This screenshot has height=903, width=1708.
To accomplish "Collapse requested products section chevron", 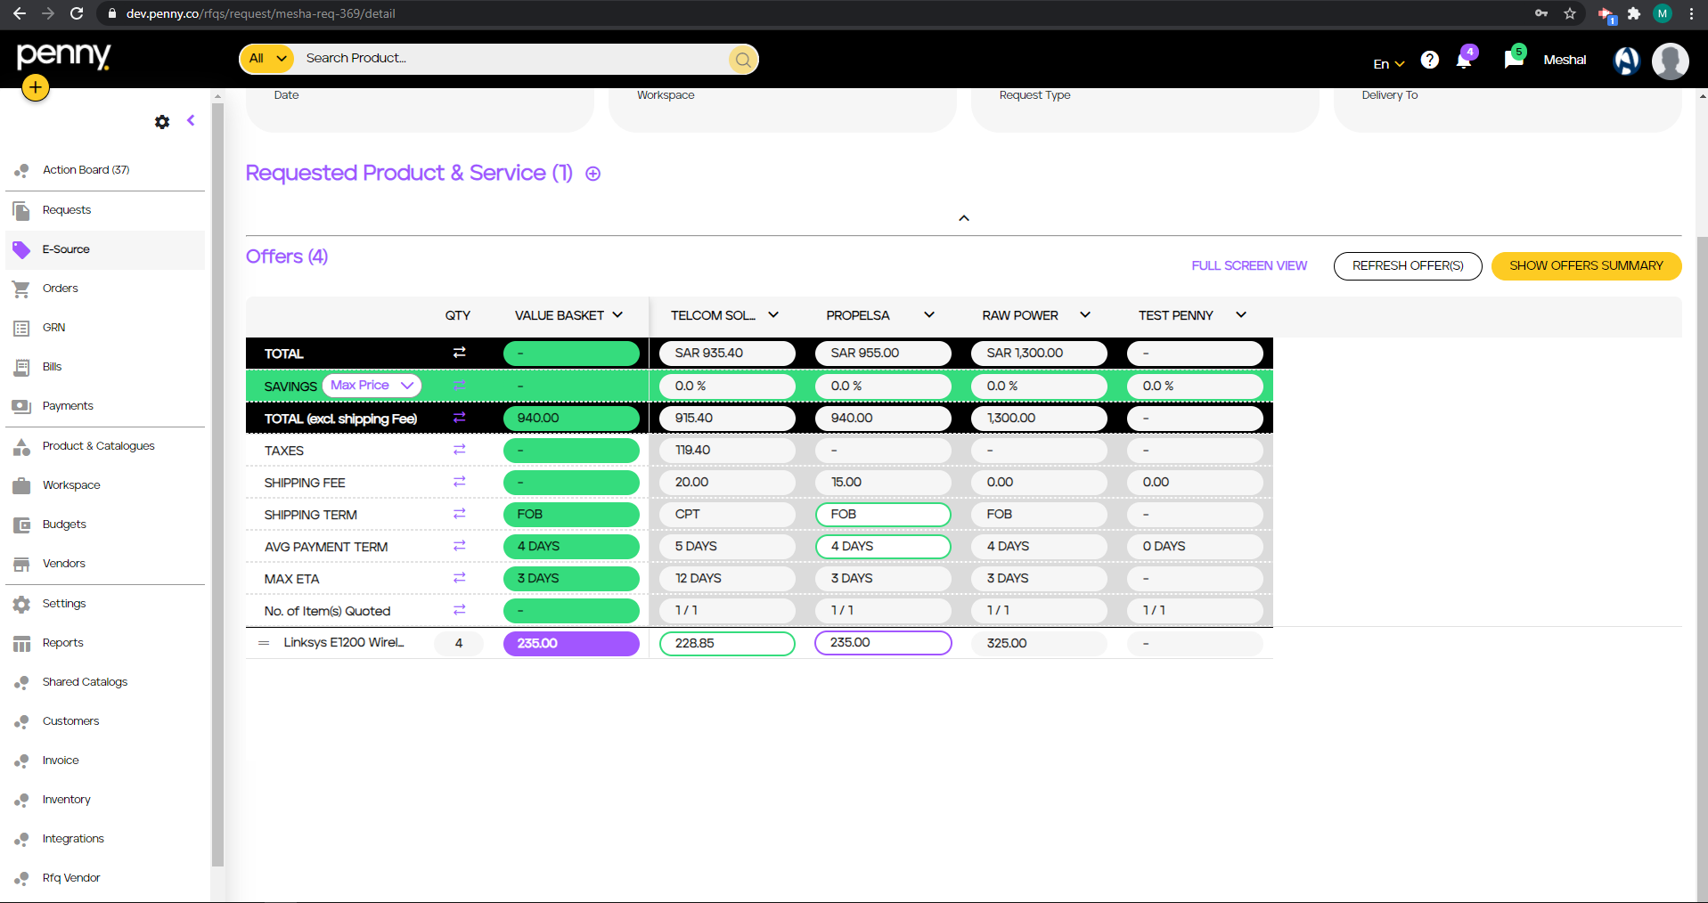I will click(964, 218).
